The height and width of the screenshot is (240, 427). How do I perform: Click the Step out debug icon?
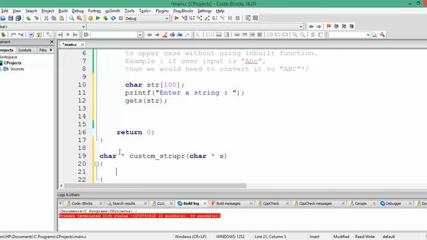click(207, 18)
